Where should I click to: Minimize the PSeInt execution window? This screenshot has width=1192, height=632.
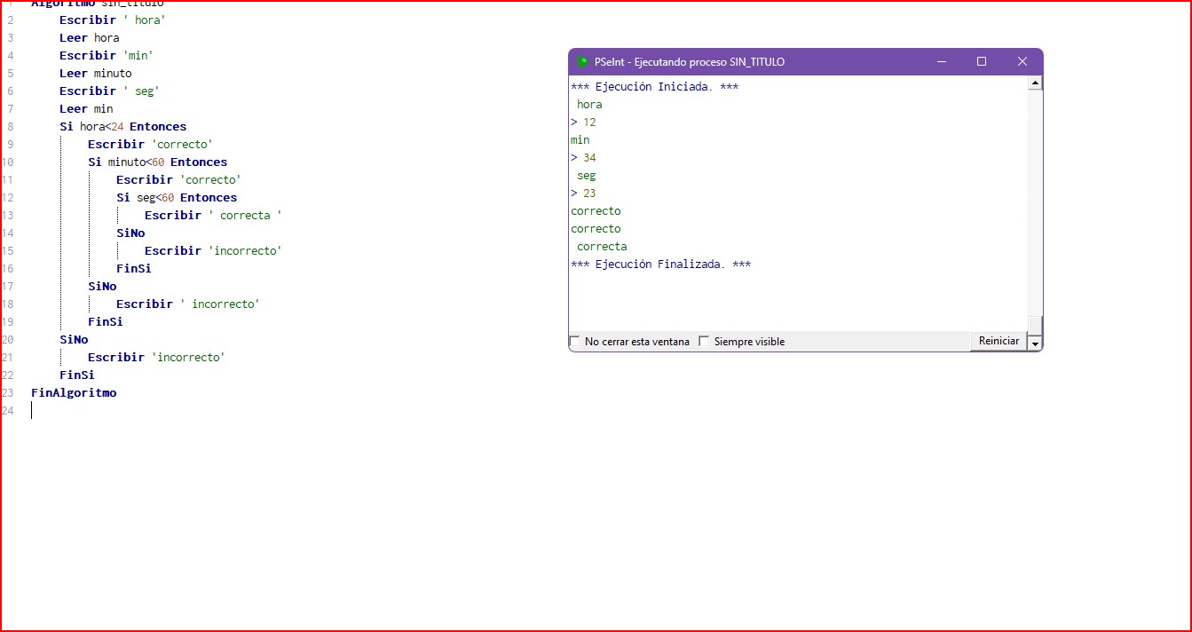[x=941, y=62]
